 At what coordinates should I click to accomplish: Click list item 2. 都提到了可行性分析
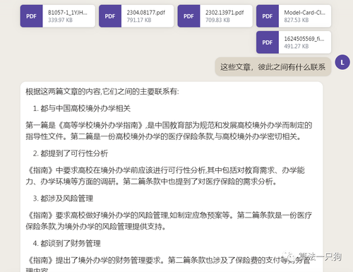(x=71, y=153)
